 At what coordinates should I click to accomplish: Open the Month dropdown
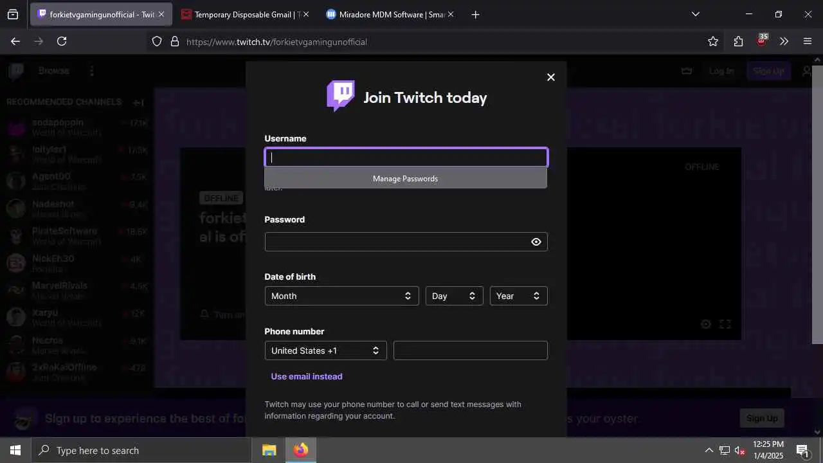(341, 296)
